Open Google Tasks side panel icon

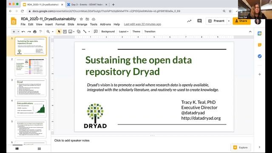pyautogui.click(x=260, y=56)
